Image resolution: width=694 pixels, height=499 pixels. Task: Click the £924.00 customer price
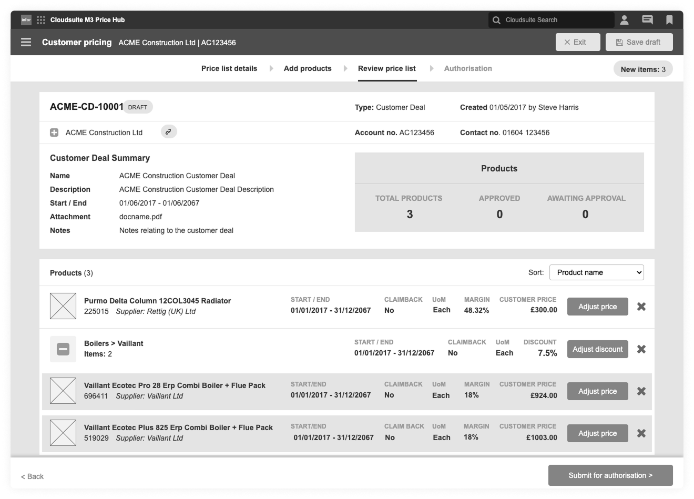[544, 395]
